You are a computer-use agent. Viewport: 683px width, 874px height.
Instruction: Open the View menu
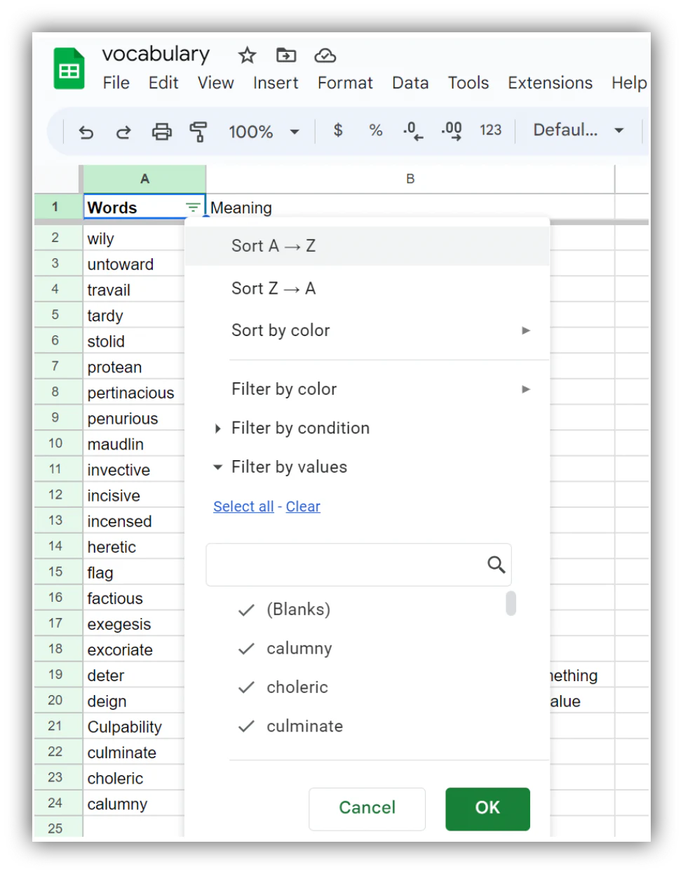coord(215,83)
